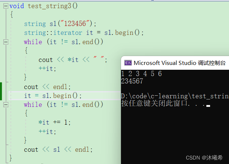The width and height of the screenshot is (229, 164).
Task: Click console output '234567'
Action: pyautogui.click(x=132, y=81)
